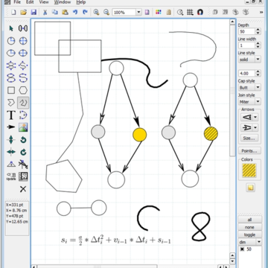This screenshot has height=268, width=268.
Task: Select the Text tool
Action: pos(11,115)
